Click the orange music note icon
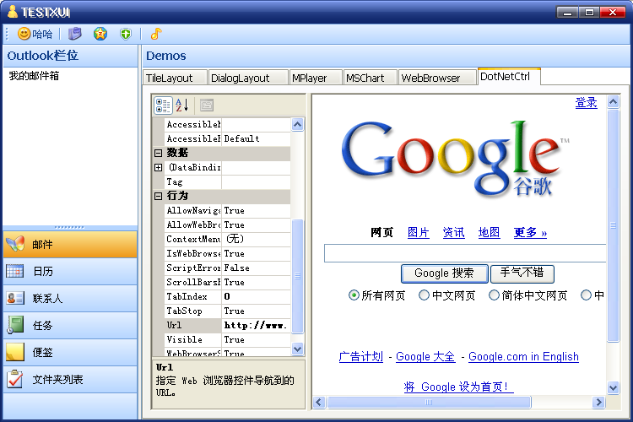633x422 pixels. 156,34
